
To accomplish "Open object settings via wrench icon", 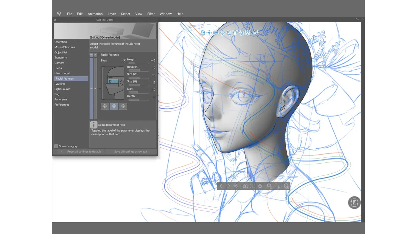I will point(236,186).
